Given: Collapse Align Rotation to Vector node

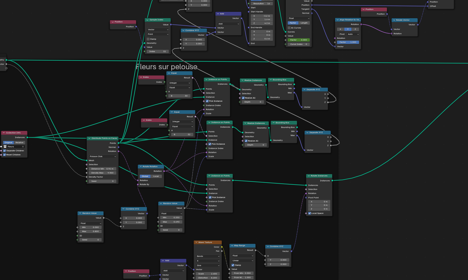Looking at the screenshot, I should click(337, 20).
